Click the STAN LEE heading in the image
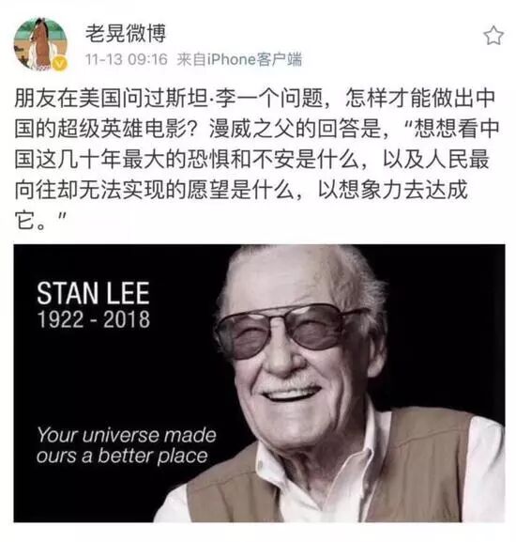 point(93,293)
